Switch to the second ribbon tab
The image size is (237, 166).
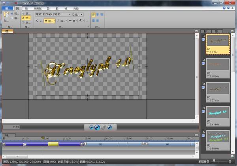click(26, 8)
